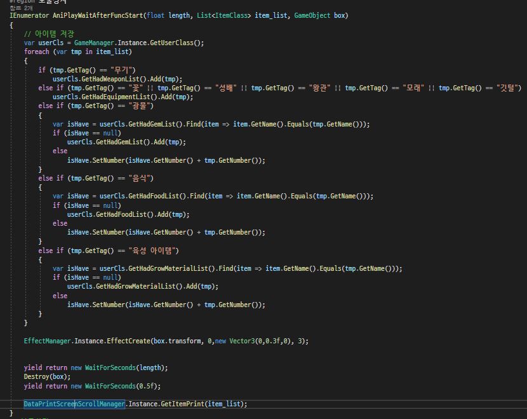The width and height of the screenshot is (527, 419).
Task: Click the GameManager class name
Action: click(94, 43)
